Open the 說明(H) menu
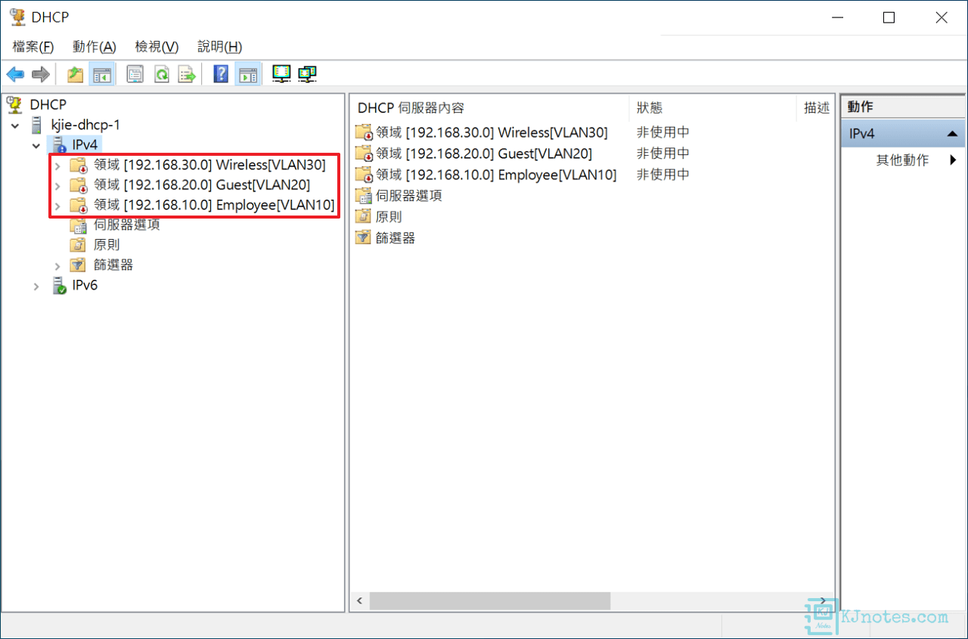 [x=219, y=47]
